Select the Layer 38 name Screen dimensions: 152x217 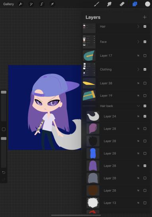tap(106, 83)
